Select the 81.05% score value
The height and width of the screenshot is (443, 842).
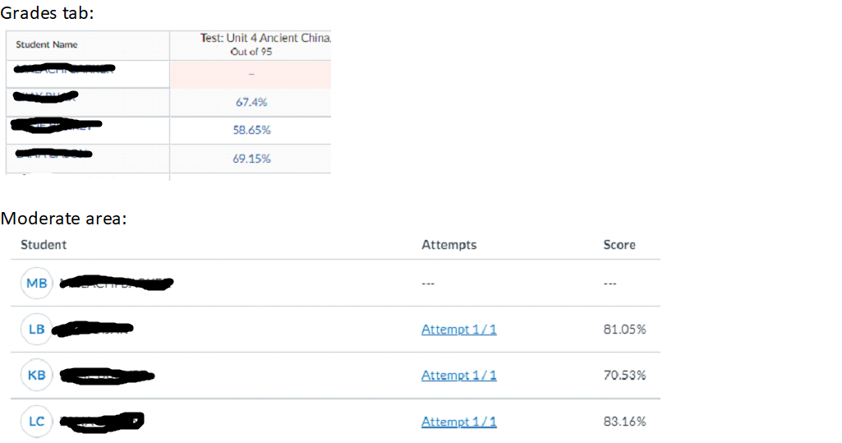624,330
